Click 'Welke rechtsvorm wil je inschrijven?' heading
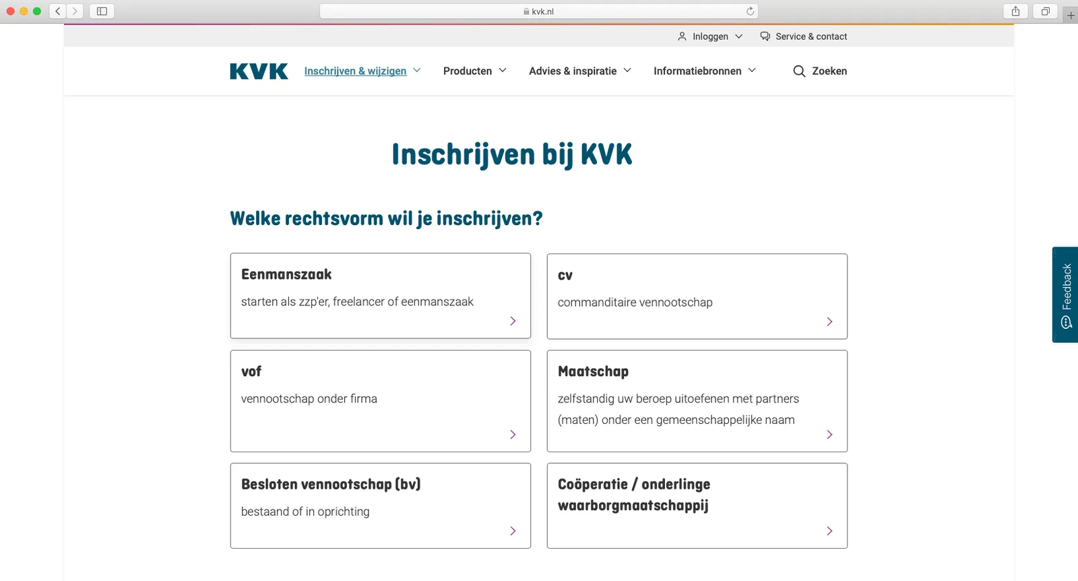 pos(386,218)
